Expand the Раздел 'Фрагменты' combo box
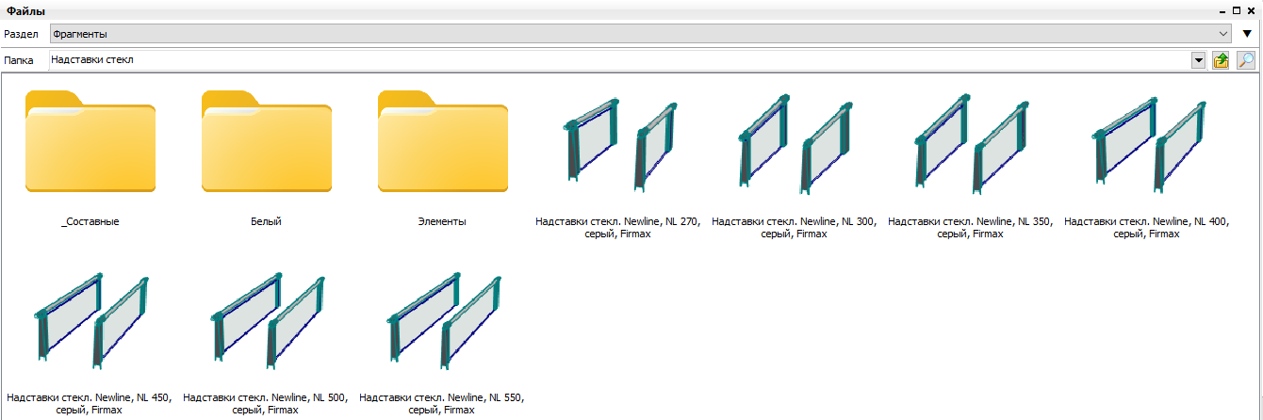 (x=641, y=34)
